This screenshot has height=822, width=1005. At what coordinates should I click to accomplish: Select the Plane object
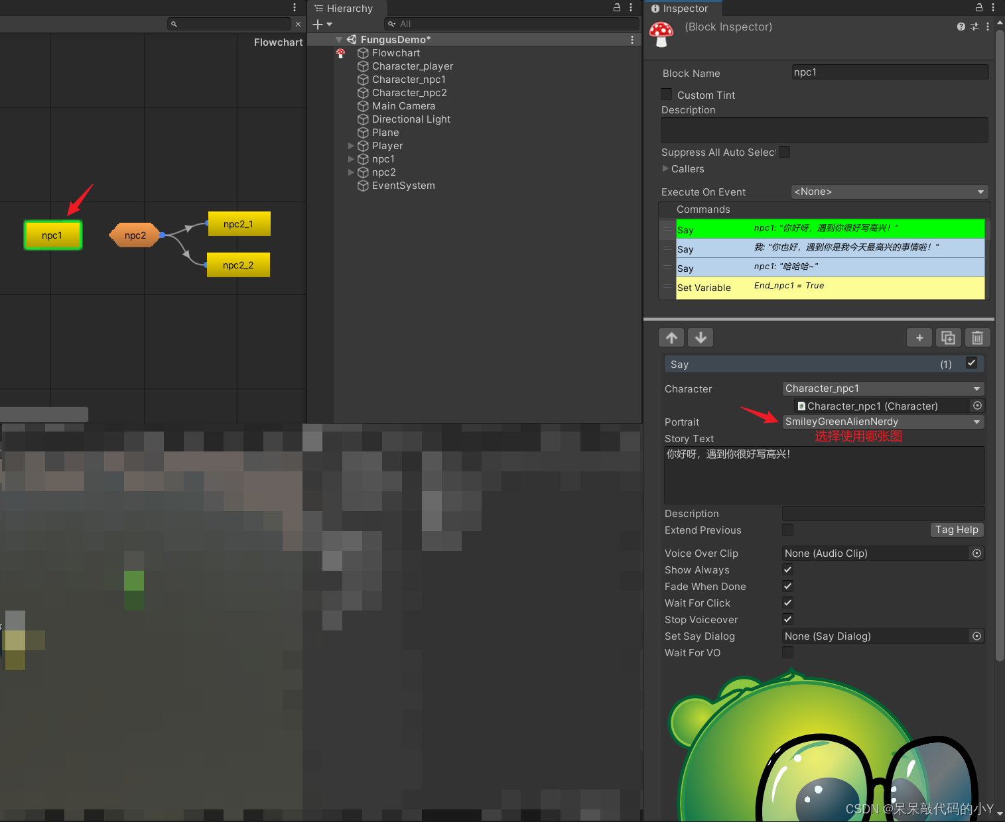385,133
